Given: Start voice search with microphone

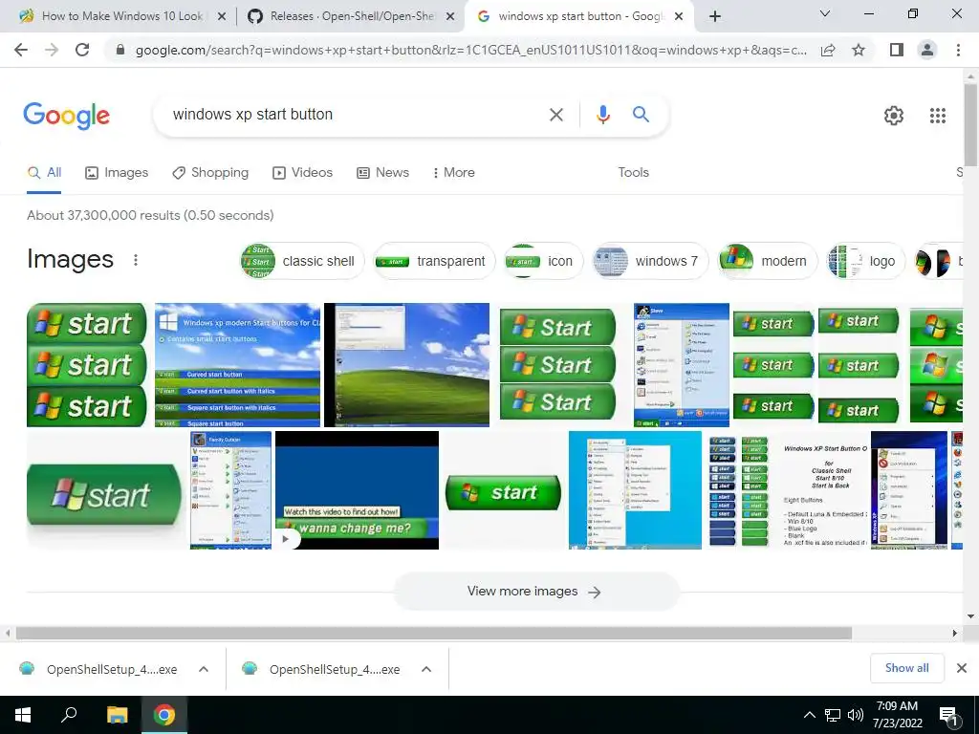Looking at the screenshot, I should tap(602, 115).
